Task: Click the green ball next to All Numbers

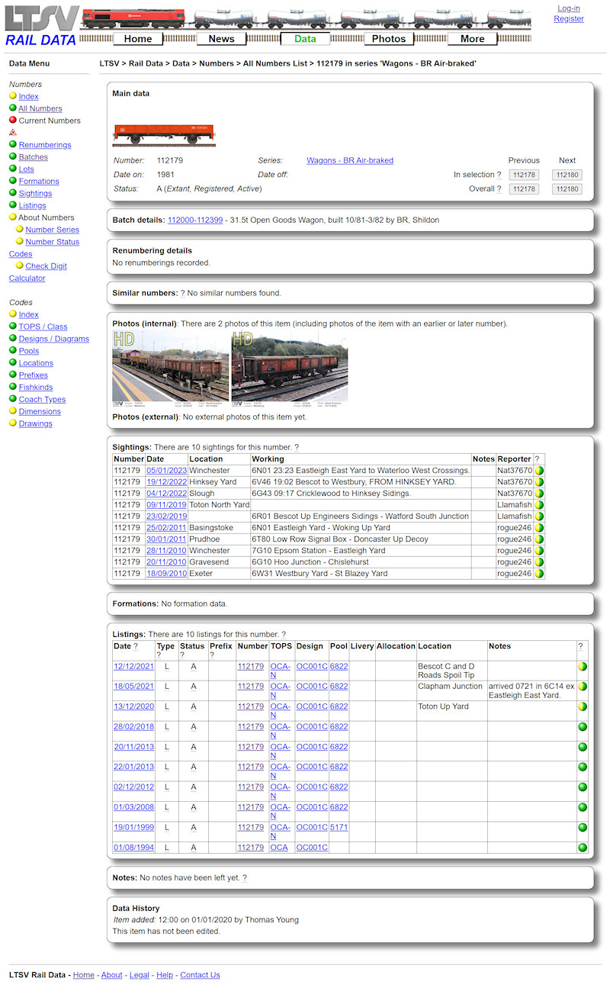Action: [x=14, y=108]
